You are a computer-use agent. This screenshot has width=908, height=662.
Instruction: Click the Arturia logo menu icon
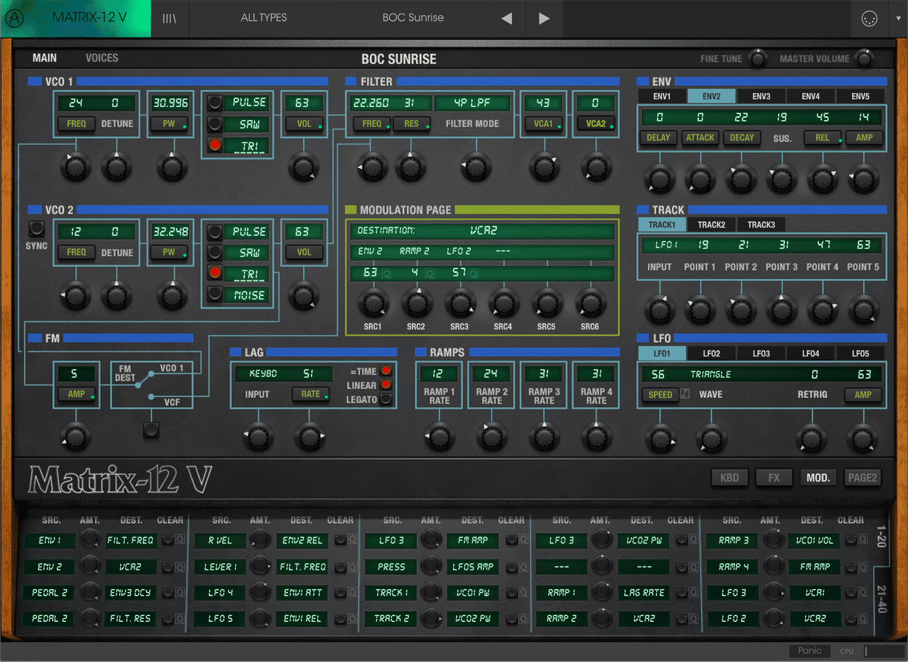tap(14, 18)
